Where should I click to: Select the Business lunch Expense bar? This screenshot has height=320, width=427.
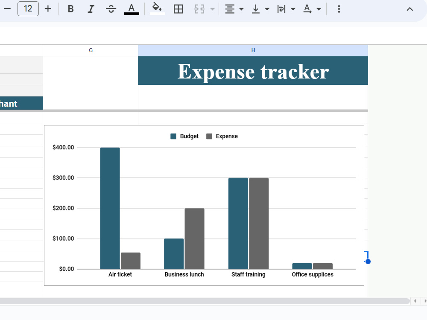click(x=194, y=239)
